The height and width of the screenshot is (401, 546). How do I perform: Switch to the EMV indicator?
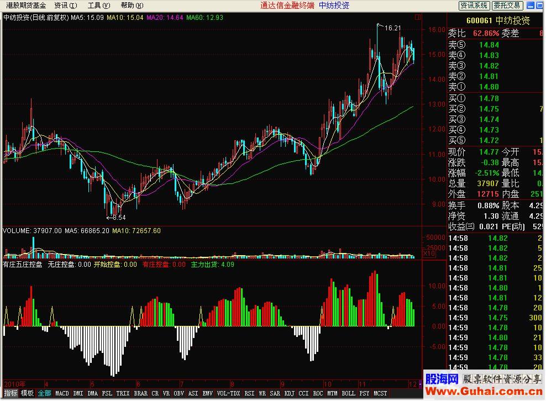pyautogui.click(x=208, y=393)
